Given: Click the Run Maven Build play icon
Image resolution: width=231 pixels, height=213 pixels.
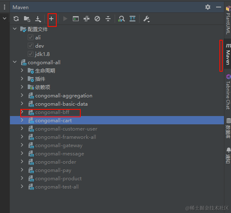Looking at the screenshot, I should (65, 19).
